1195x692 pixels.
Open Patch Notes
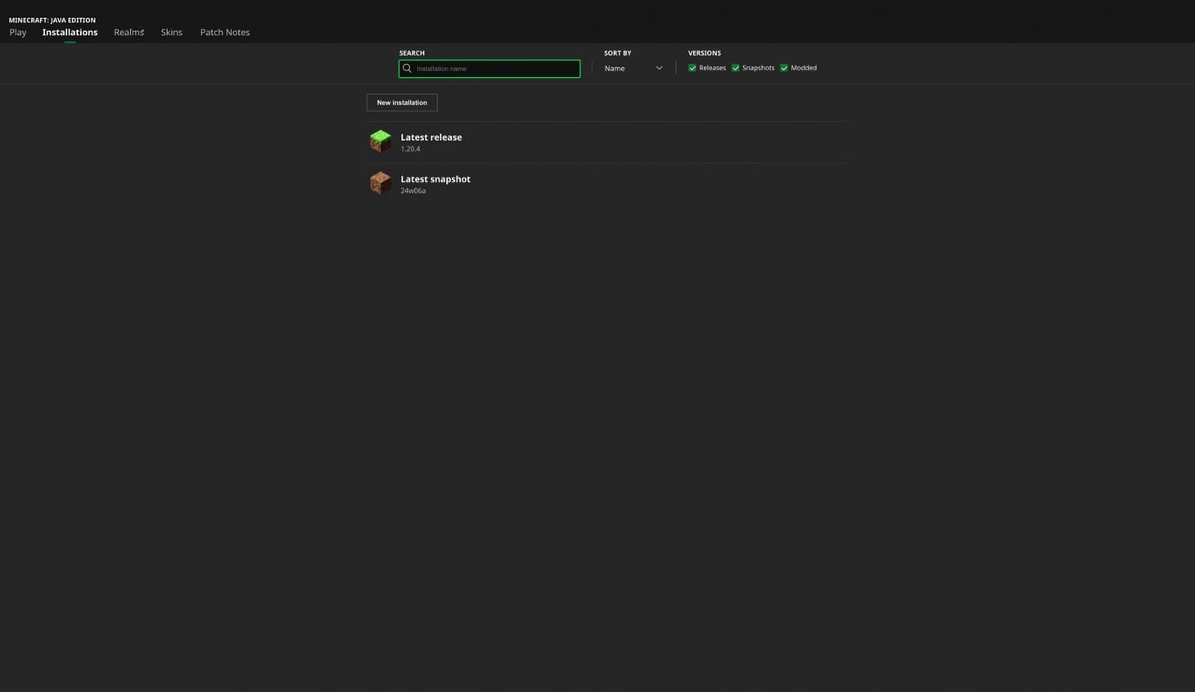pyautogui.click(x=224, y=32)
